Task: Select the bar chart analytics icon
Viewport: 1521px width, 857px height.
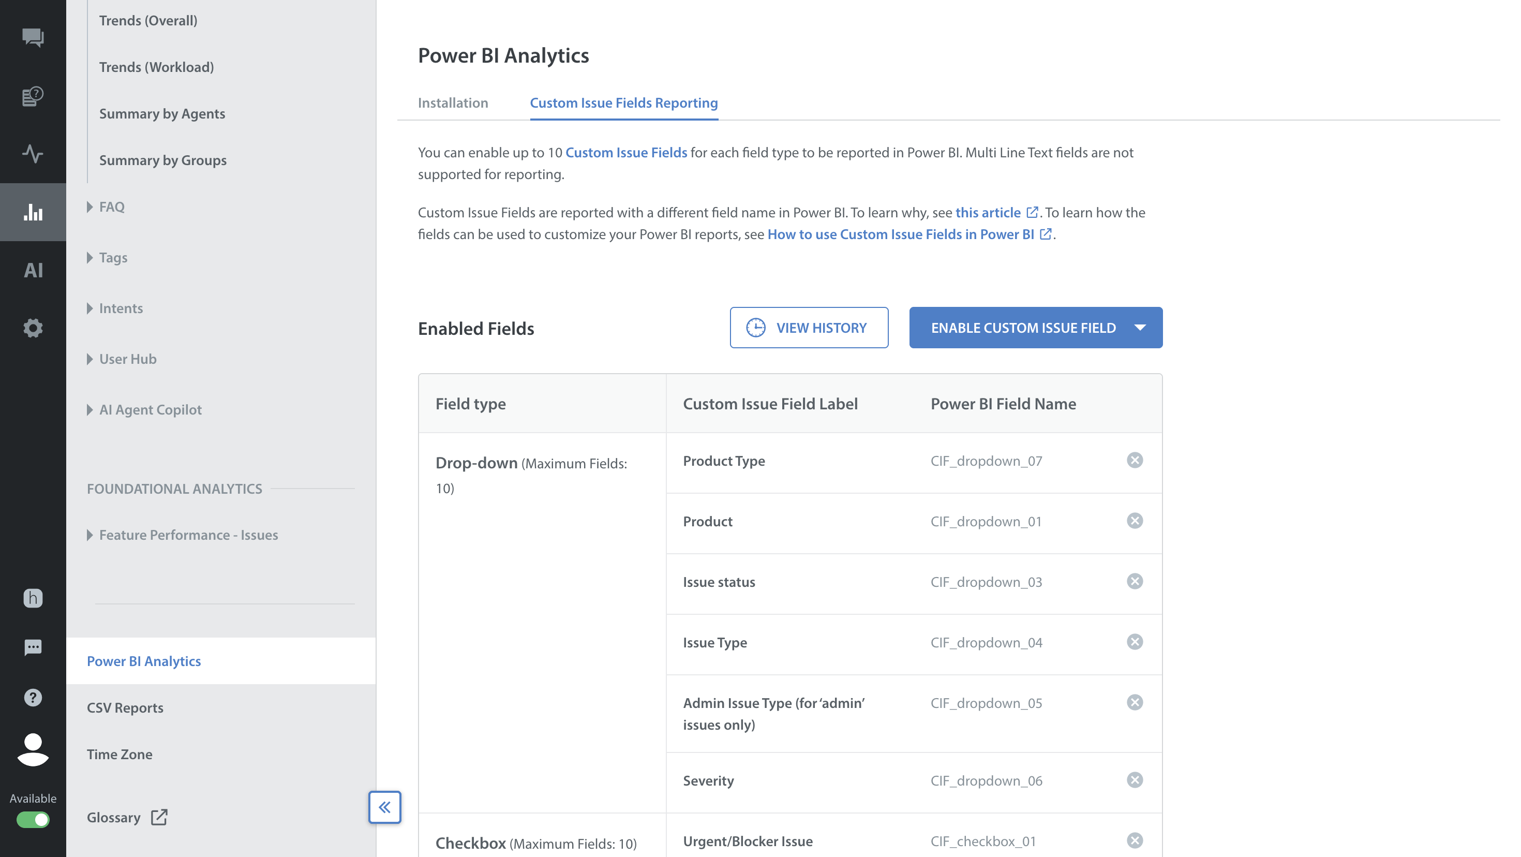Action: (33, 212)
